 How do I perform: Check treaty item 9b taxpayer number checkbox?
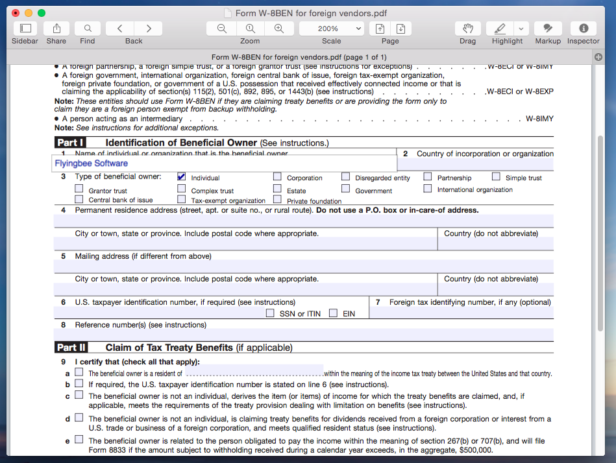click(x=79, y=383)
